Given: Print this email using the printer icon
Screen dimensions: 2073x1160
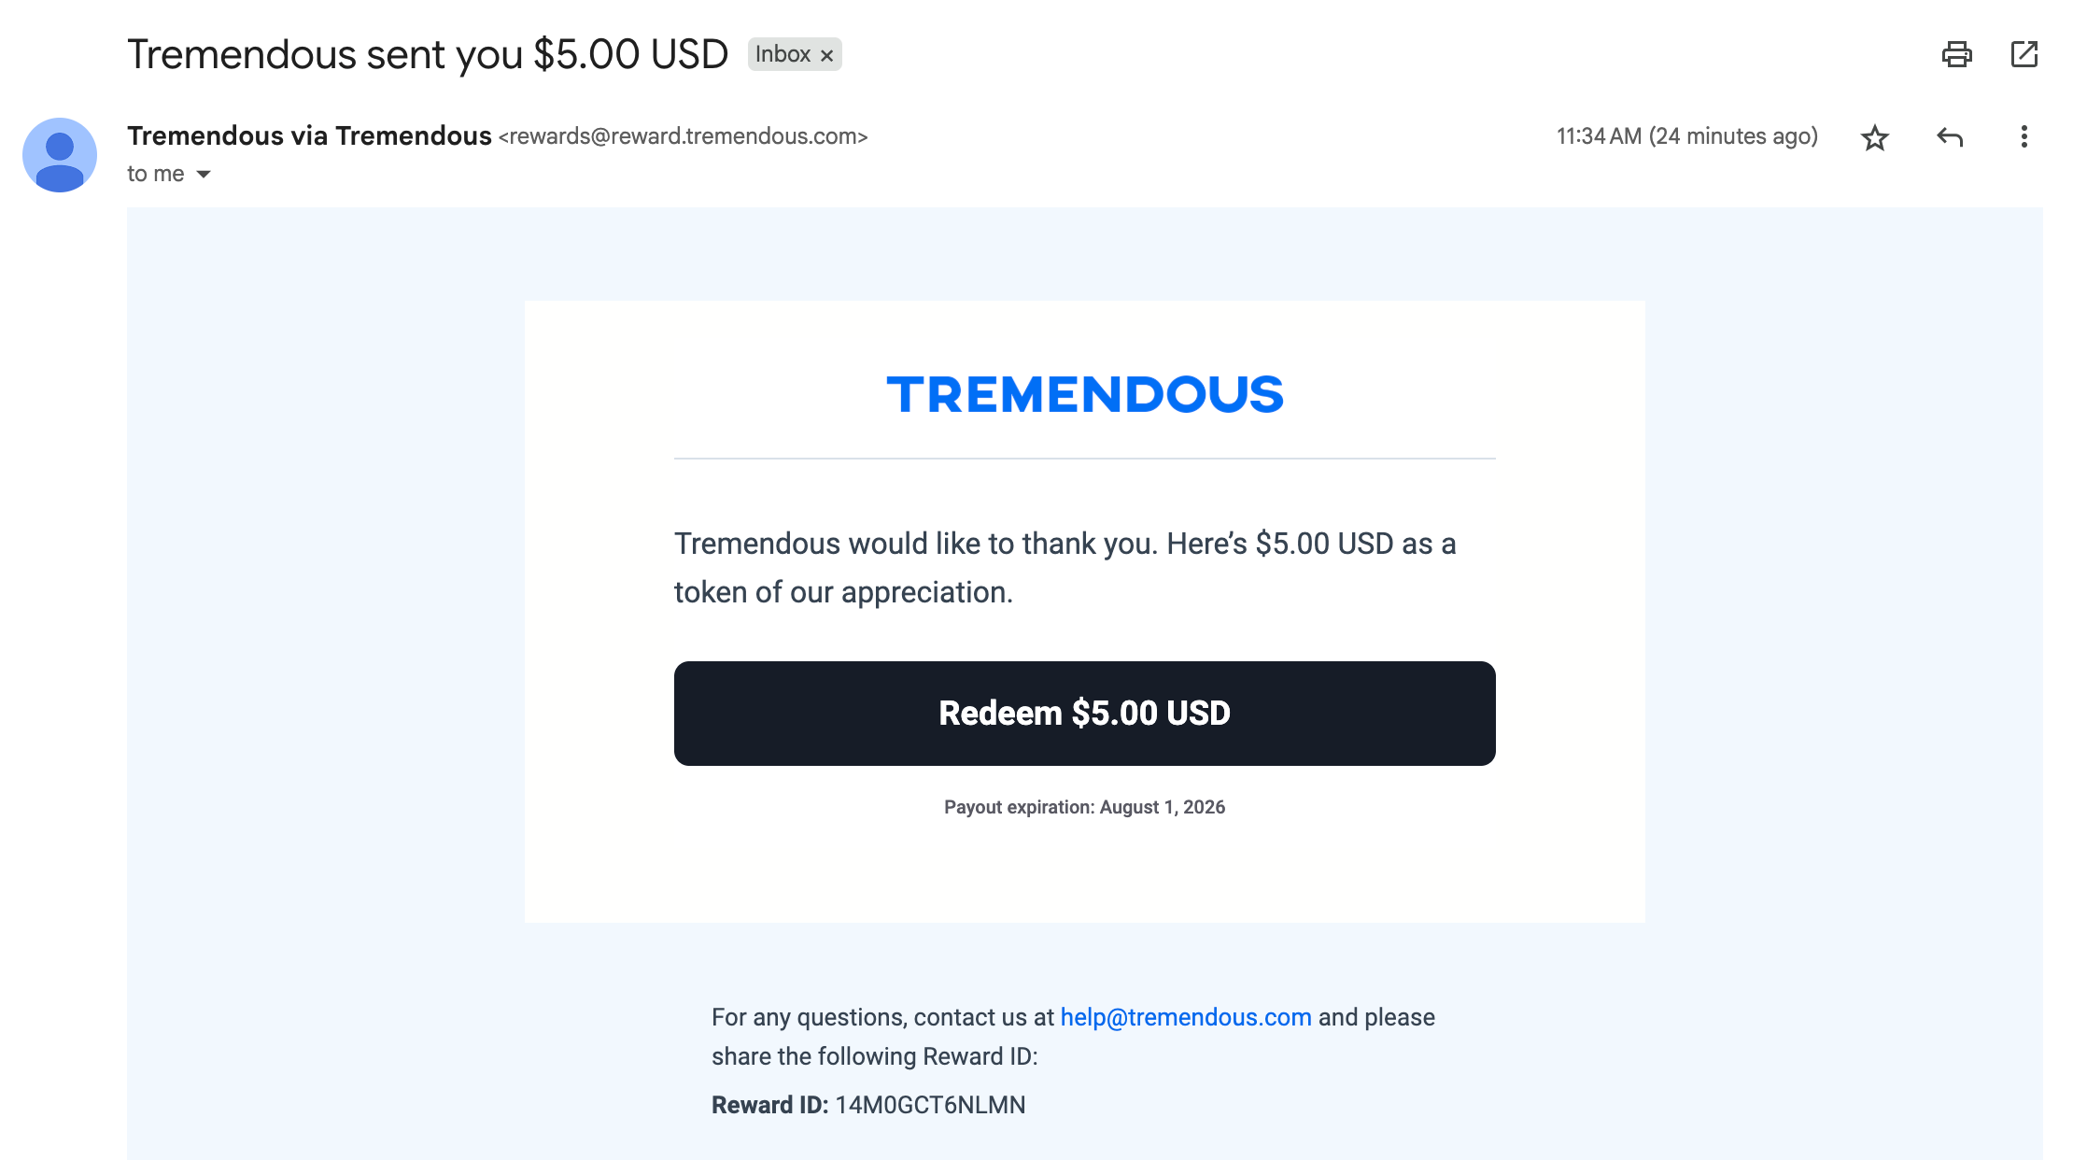Looking at the screenshot, I should click(1956, 54).
